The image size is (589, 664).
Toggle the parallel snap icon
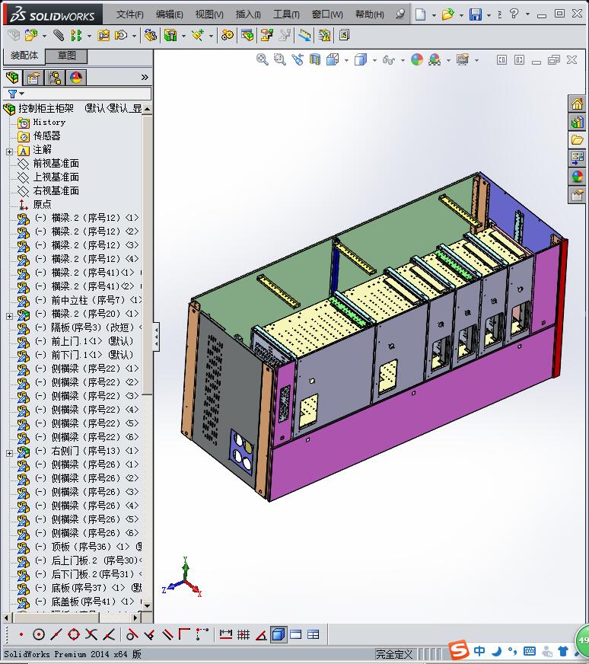coord(168,634)
